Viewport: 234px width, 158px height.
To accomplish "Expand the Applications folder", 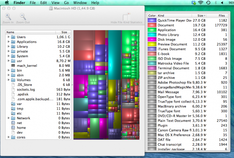I will pos(9,42).
